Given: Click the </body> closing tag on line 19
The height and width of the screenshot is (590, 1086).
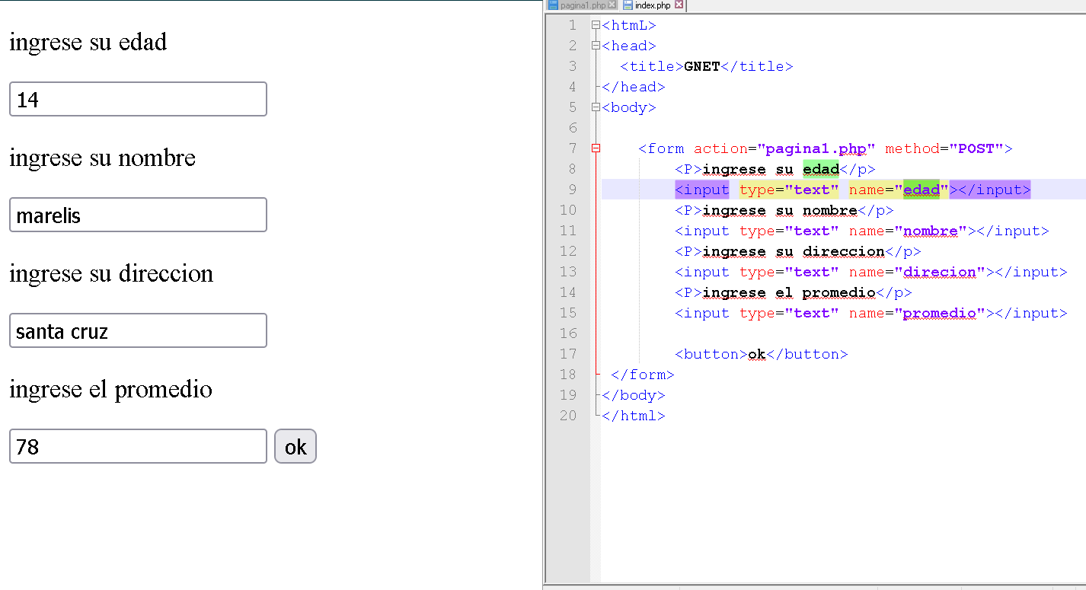Looking at the screenshot, I should [x=634, y=395].
